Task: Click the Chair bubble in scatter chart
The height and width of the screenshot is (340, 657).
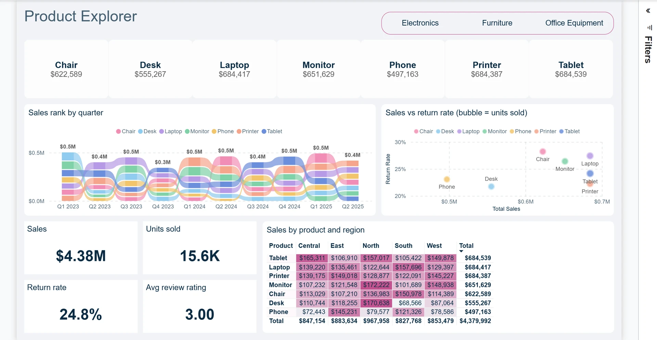Action: click(x=543, y=151)
